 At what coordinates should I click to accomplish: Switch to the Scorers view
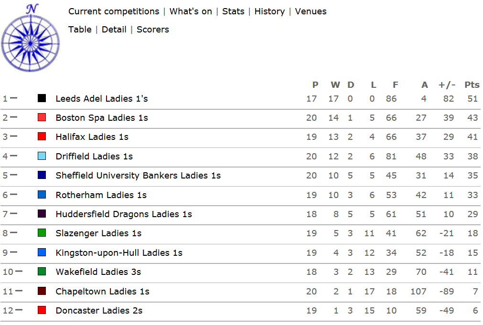pyautogui.click(x=153, y=30)
